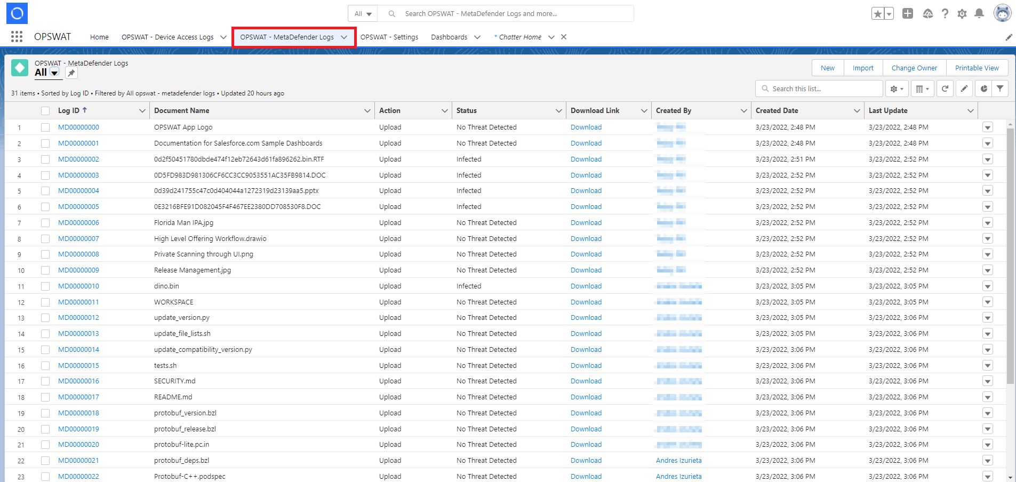
Task: Click the vertical scrollbar of the list
Action: pyautogui.click(x=1010, y=256)
